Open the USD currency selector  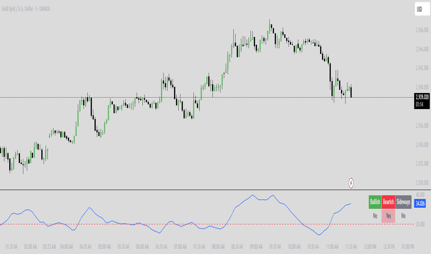coord(422,9)
